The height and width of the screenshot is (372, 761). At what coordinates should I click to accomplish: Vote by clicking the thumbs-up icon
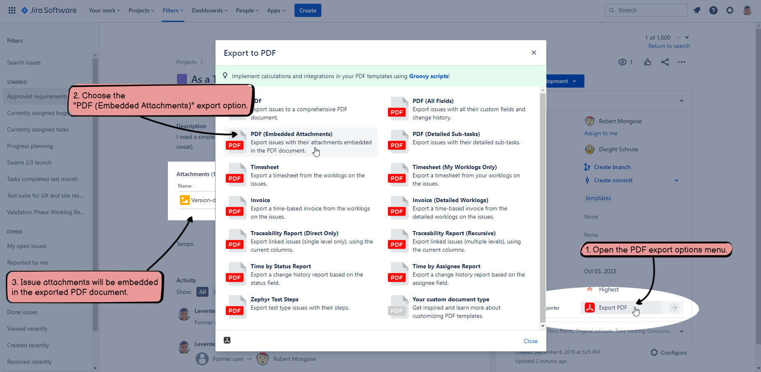(648, 62)
